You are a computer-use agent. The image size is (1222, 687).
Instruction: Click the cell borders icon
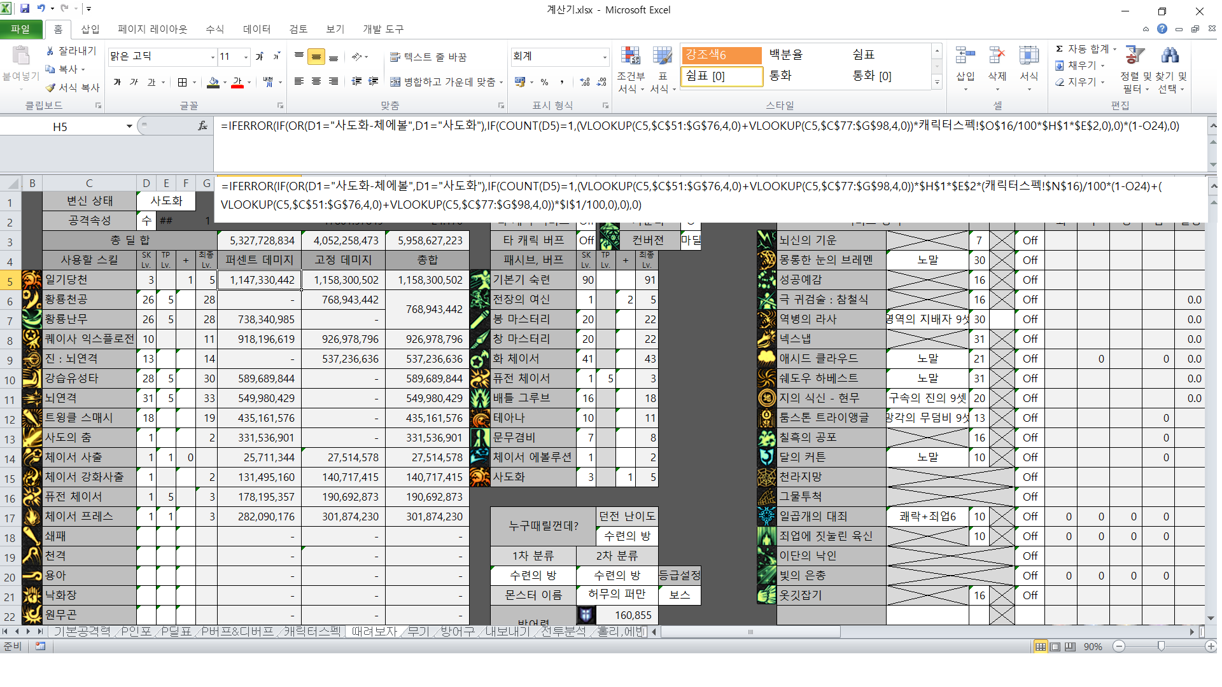point(182,82)
